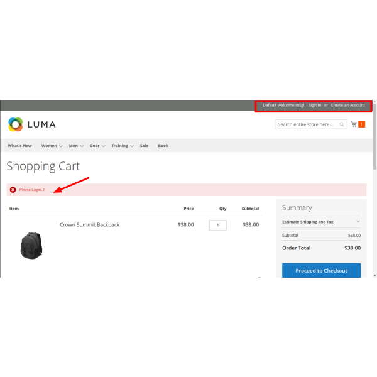This screenshot has width=377, height=377.
Task: Open the Gear category dropdown
Action: pyautogui.click(x=97, y=146)
